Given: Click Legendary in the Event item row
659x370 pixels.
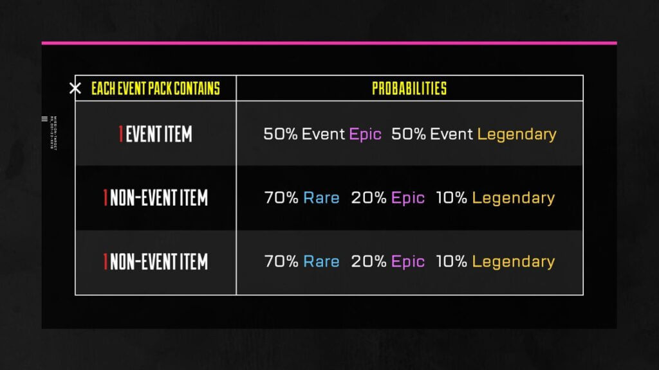Looking at the screenshot, I should (517, 134).
